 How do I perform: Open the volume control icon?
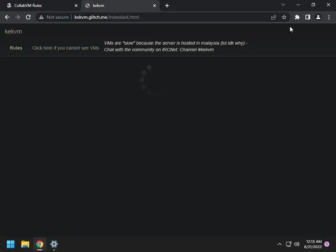click(x=297, y=244)
